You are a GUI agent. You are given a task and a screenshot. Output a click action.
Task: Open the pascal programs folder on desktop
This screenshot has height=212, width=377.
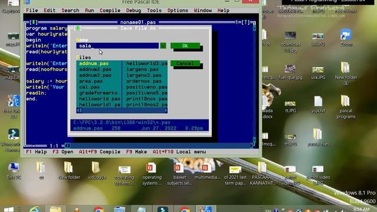[x=346, y=107]
